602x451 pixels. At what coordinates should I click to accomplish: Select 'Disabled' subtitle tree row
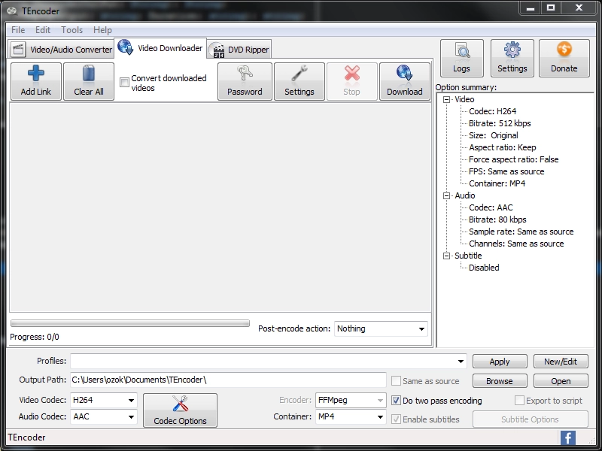(484, 268)
